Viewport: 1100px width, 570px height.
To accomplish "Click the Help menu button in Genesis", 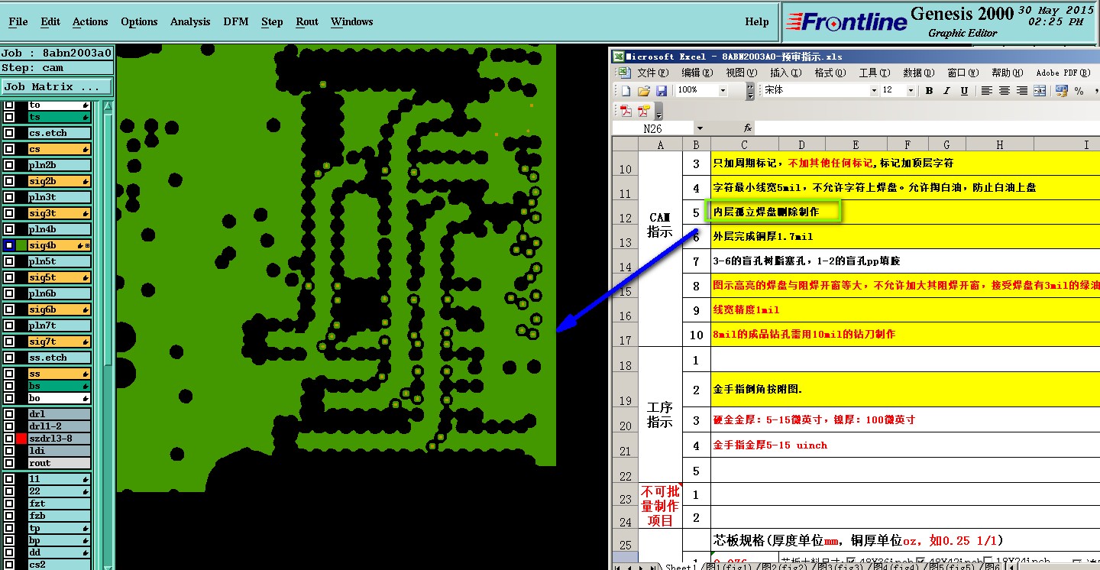I will 757,22.
